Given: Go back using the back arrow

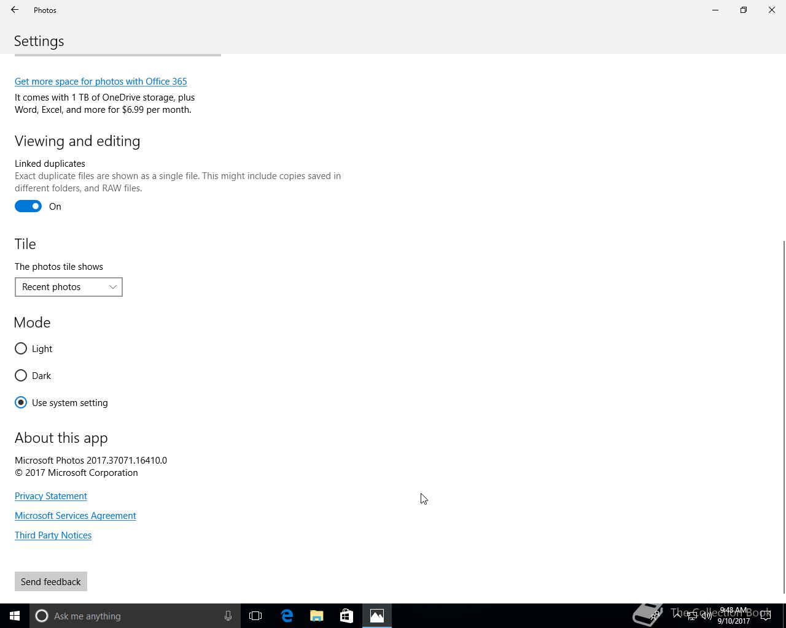Looking at the screenshot, I should tap(15, 10).
